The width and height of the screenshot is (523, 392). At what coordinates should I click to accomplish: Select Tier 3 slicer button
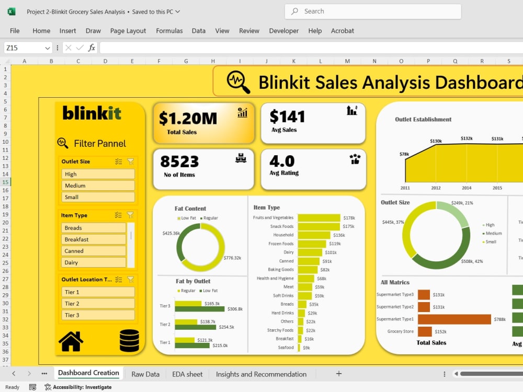point(98,315)
